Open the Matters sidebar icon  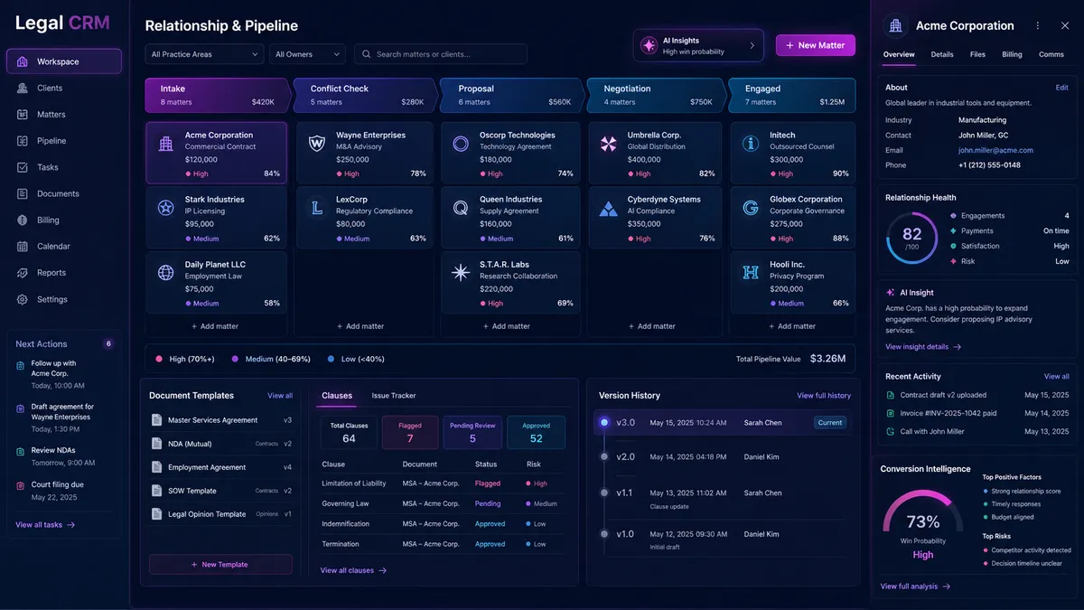(x=22, y=115)
